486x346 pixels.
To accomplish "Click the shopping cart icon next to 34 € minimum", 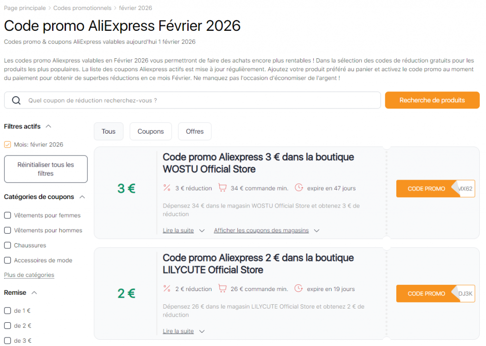I will [x=222, y=188].
